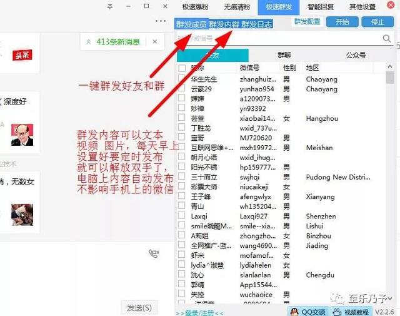400x316 pixels.
Task: Check the box for 婶婶
Action: point(181,98)
